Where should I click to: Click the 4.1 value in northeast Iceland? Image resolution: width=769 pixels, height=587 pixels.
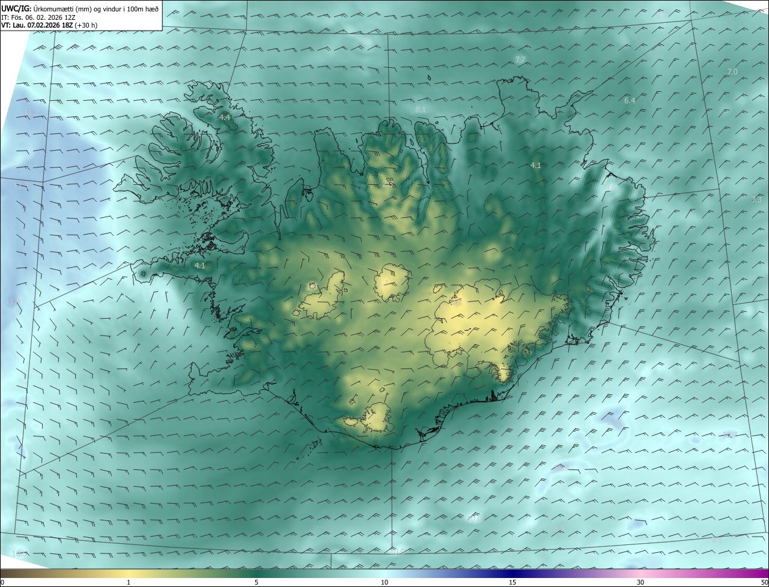[536, 165]
